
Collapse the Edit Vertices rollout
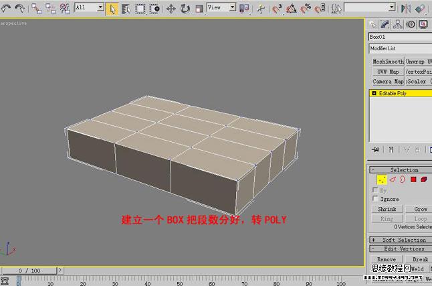[401, 248]
